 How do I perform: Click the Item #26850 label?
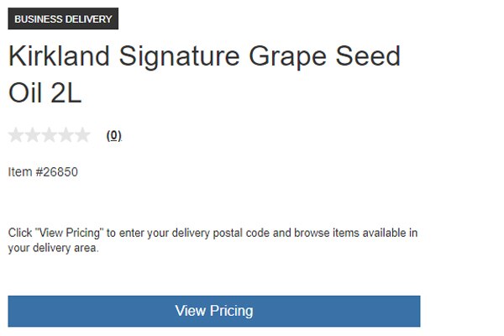[43, 172]
